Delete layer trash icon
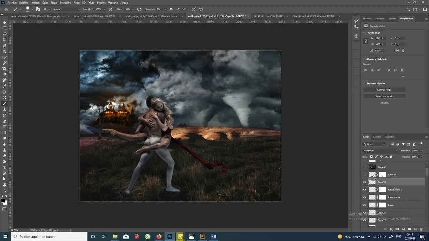Image resolution: width=429 pixels, height=241 pixels. point(422,229)
